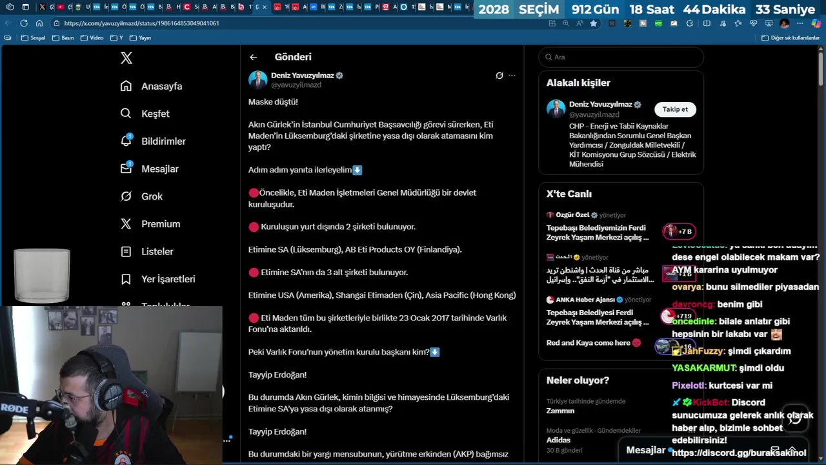Click the browser essentials heart-pulse icon
Image resolution: width=826 pixels, height=465 pixels.
click(753, 23)
